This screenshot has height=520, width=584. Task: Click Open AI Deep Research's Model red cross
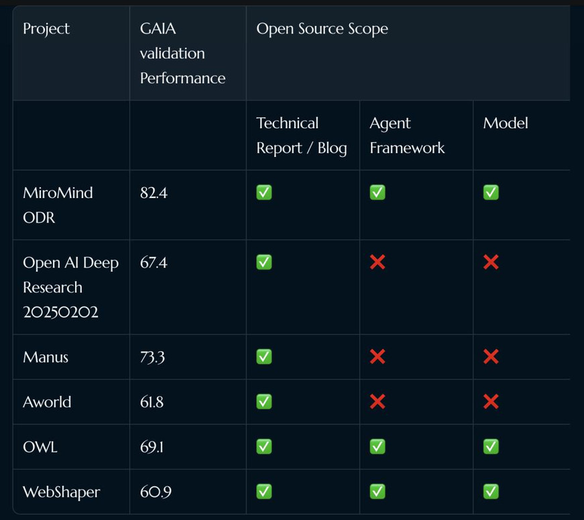[x=491, y=262]
